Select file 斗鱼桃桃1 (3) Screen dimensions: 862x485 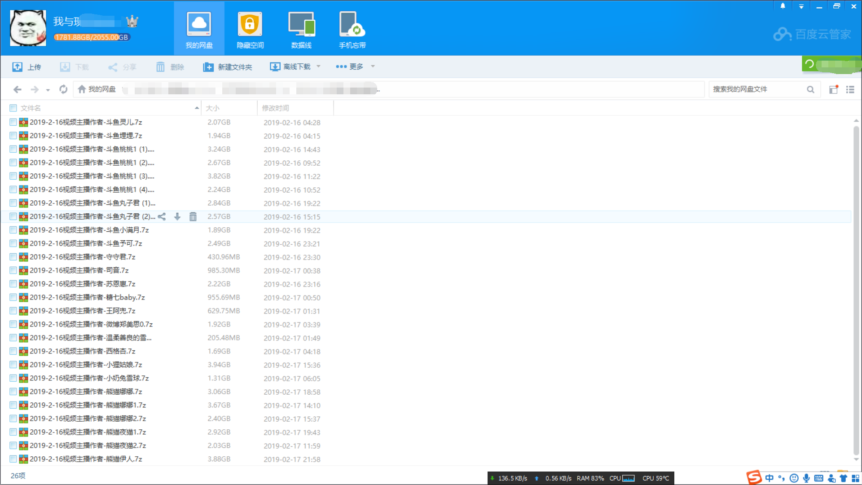pos(92,176)
